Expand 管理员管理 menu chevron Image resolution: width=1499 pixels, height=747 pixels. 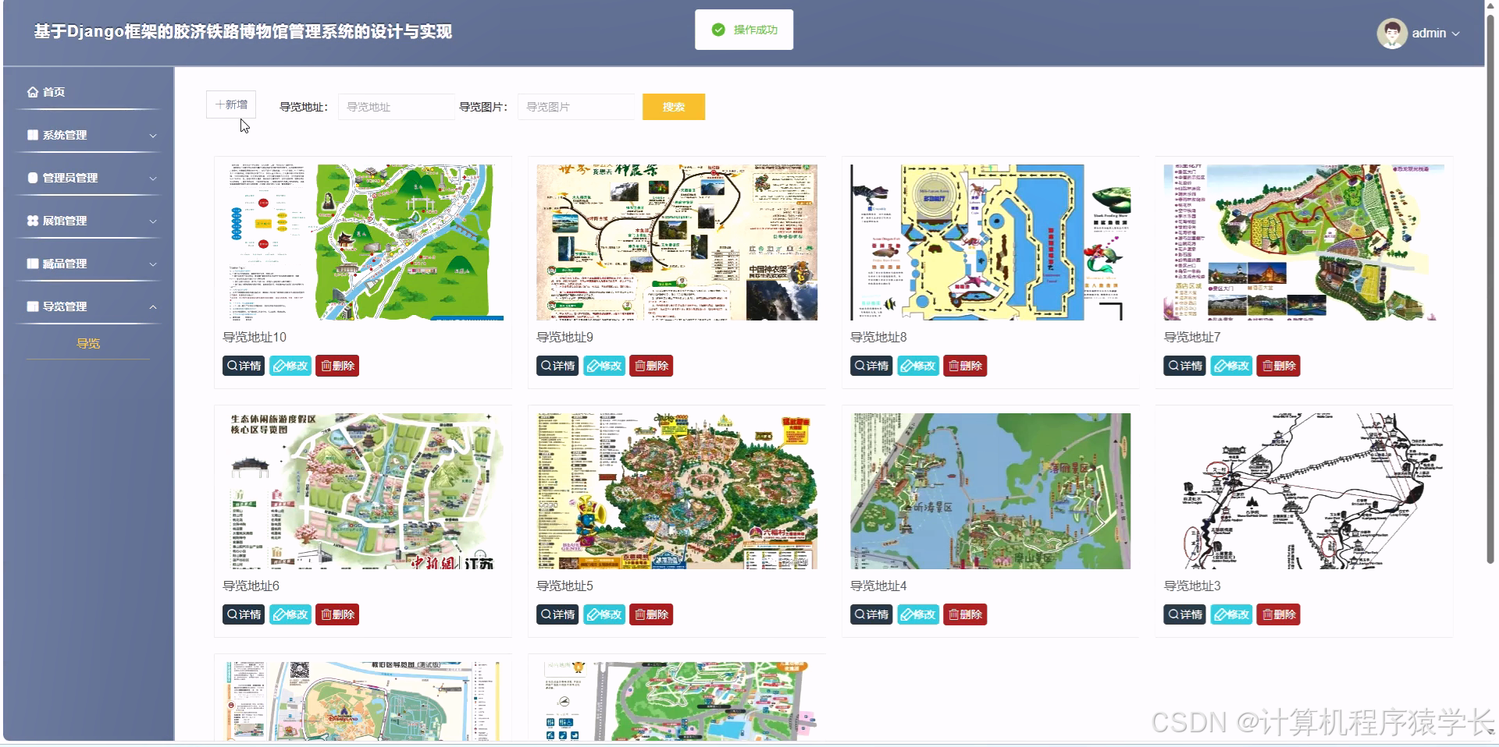153,179
